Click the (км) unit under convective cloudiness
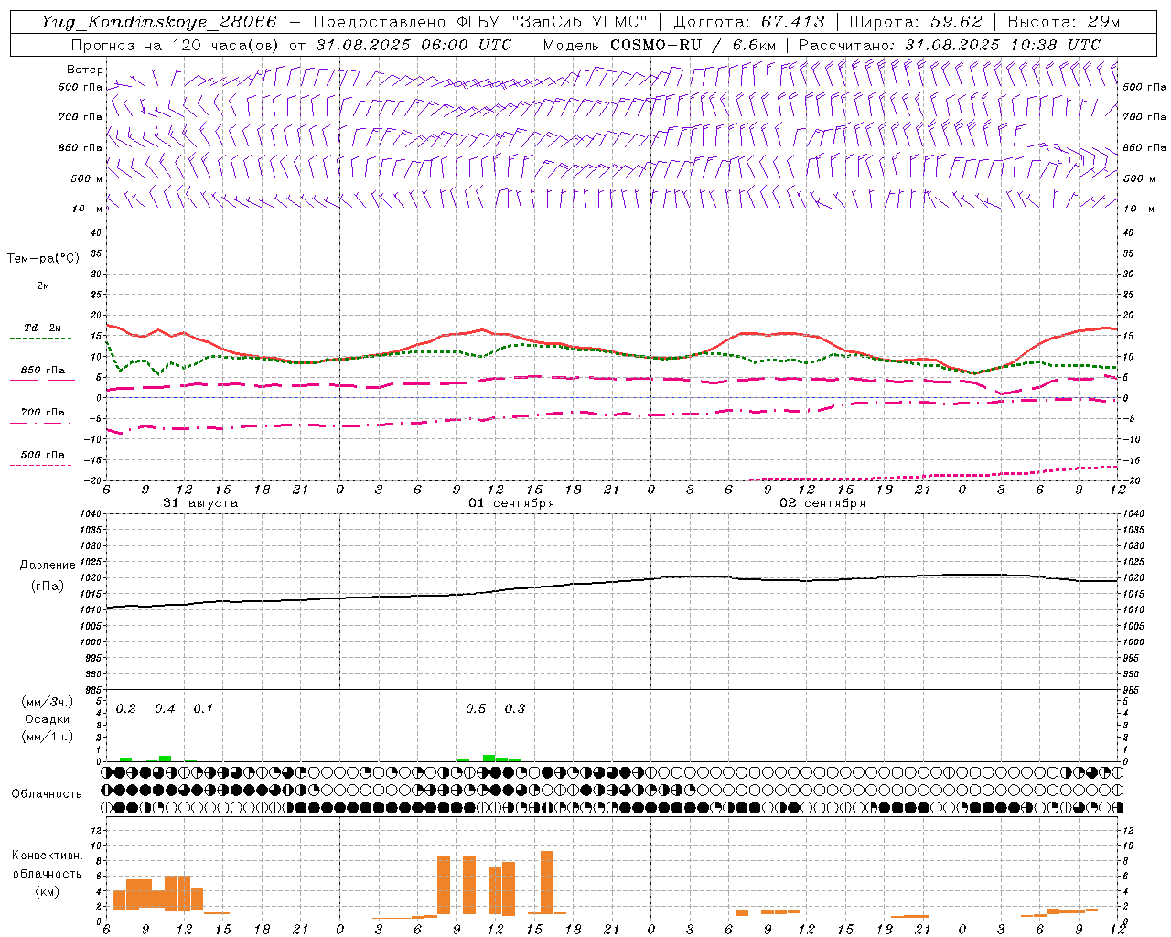Screen dimensions: 1171x937 (x=48, y=891)
